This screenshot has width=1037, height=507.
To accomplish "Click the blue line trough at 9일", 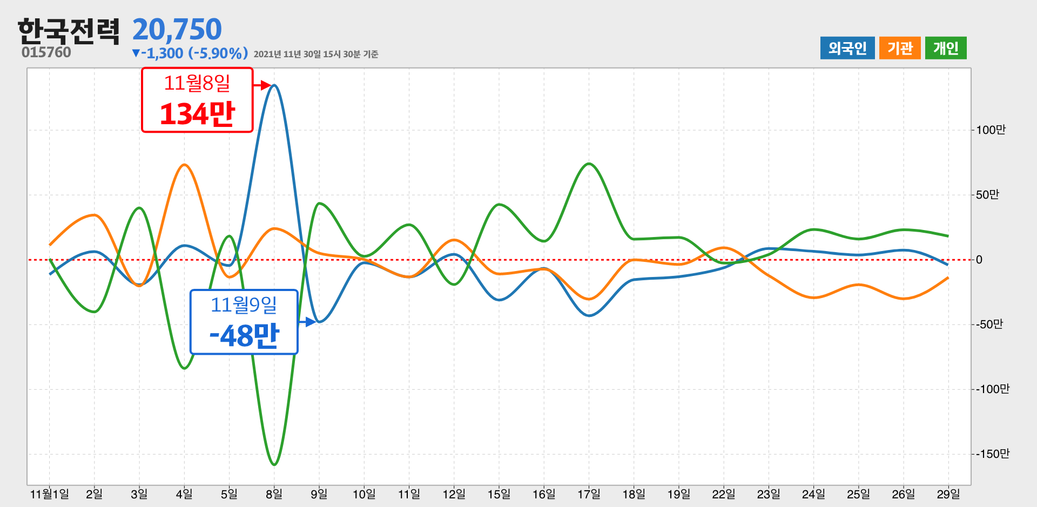I will [320, 322].
